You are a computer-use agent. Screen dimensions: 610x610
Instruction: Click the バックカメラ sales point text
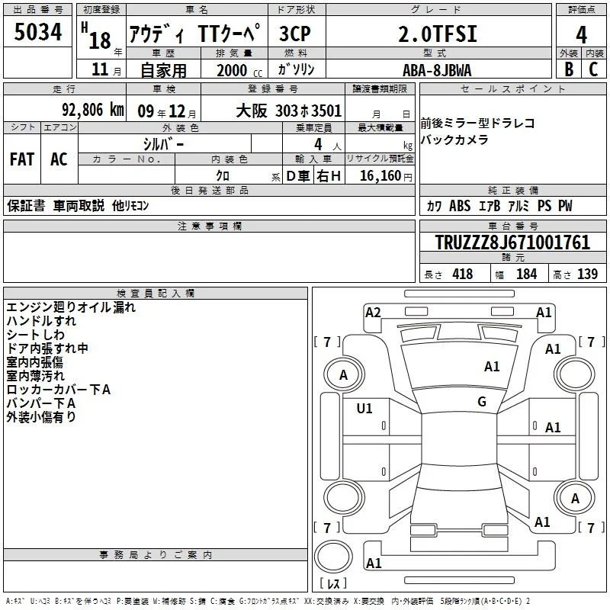454,140
